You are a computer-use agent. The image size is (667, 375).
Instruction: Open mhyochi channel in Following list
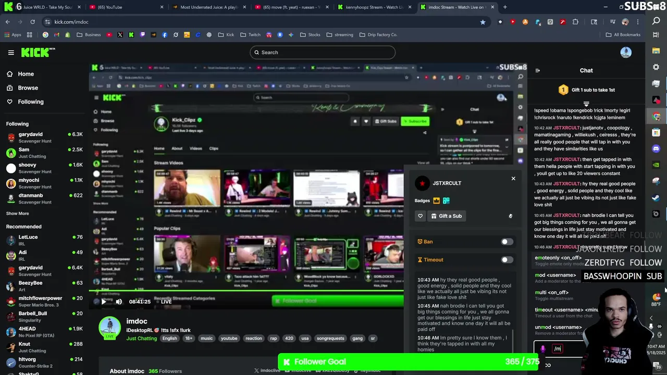tap(44, 183)
